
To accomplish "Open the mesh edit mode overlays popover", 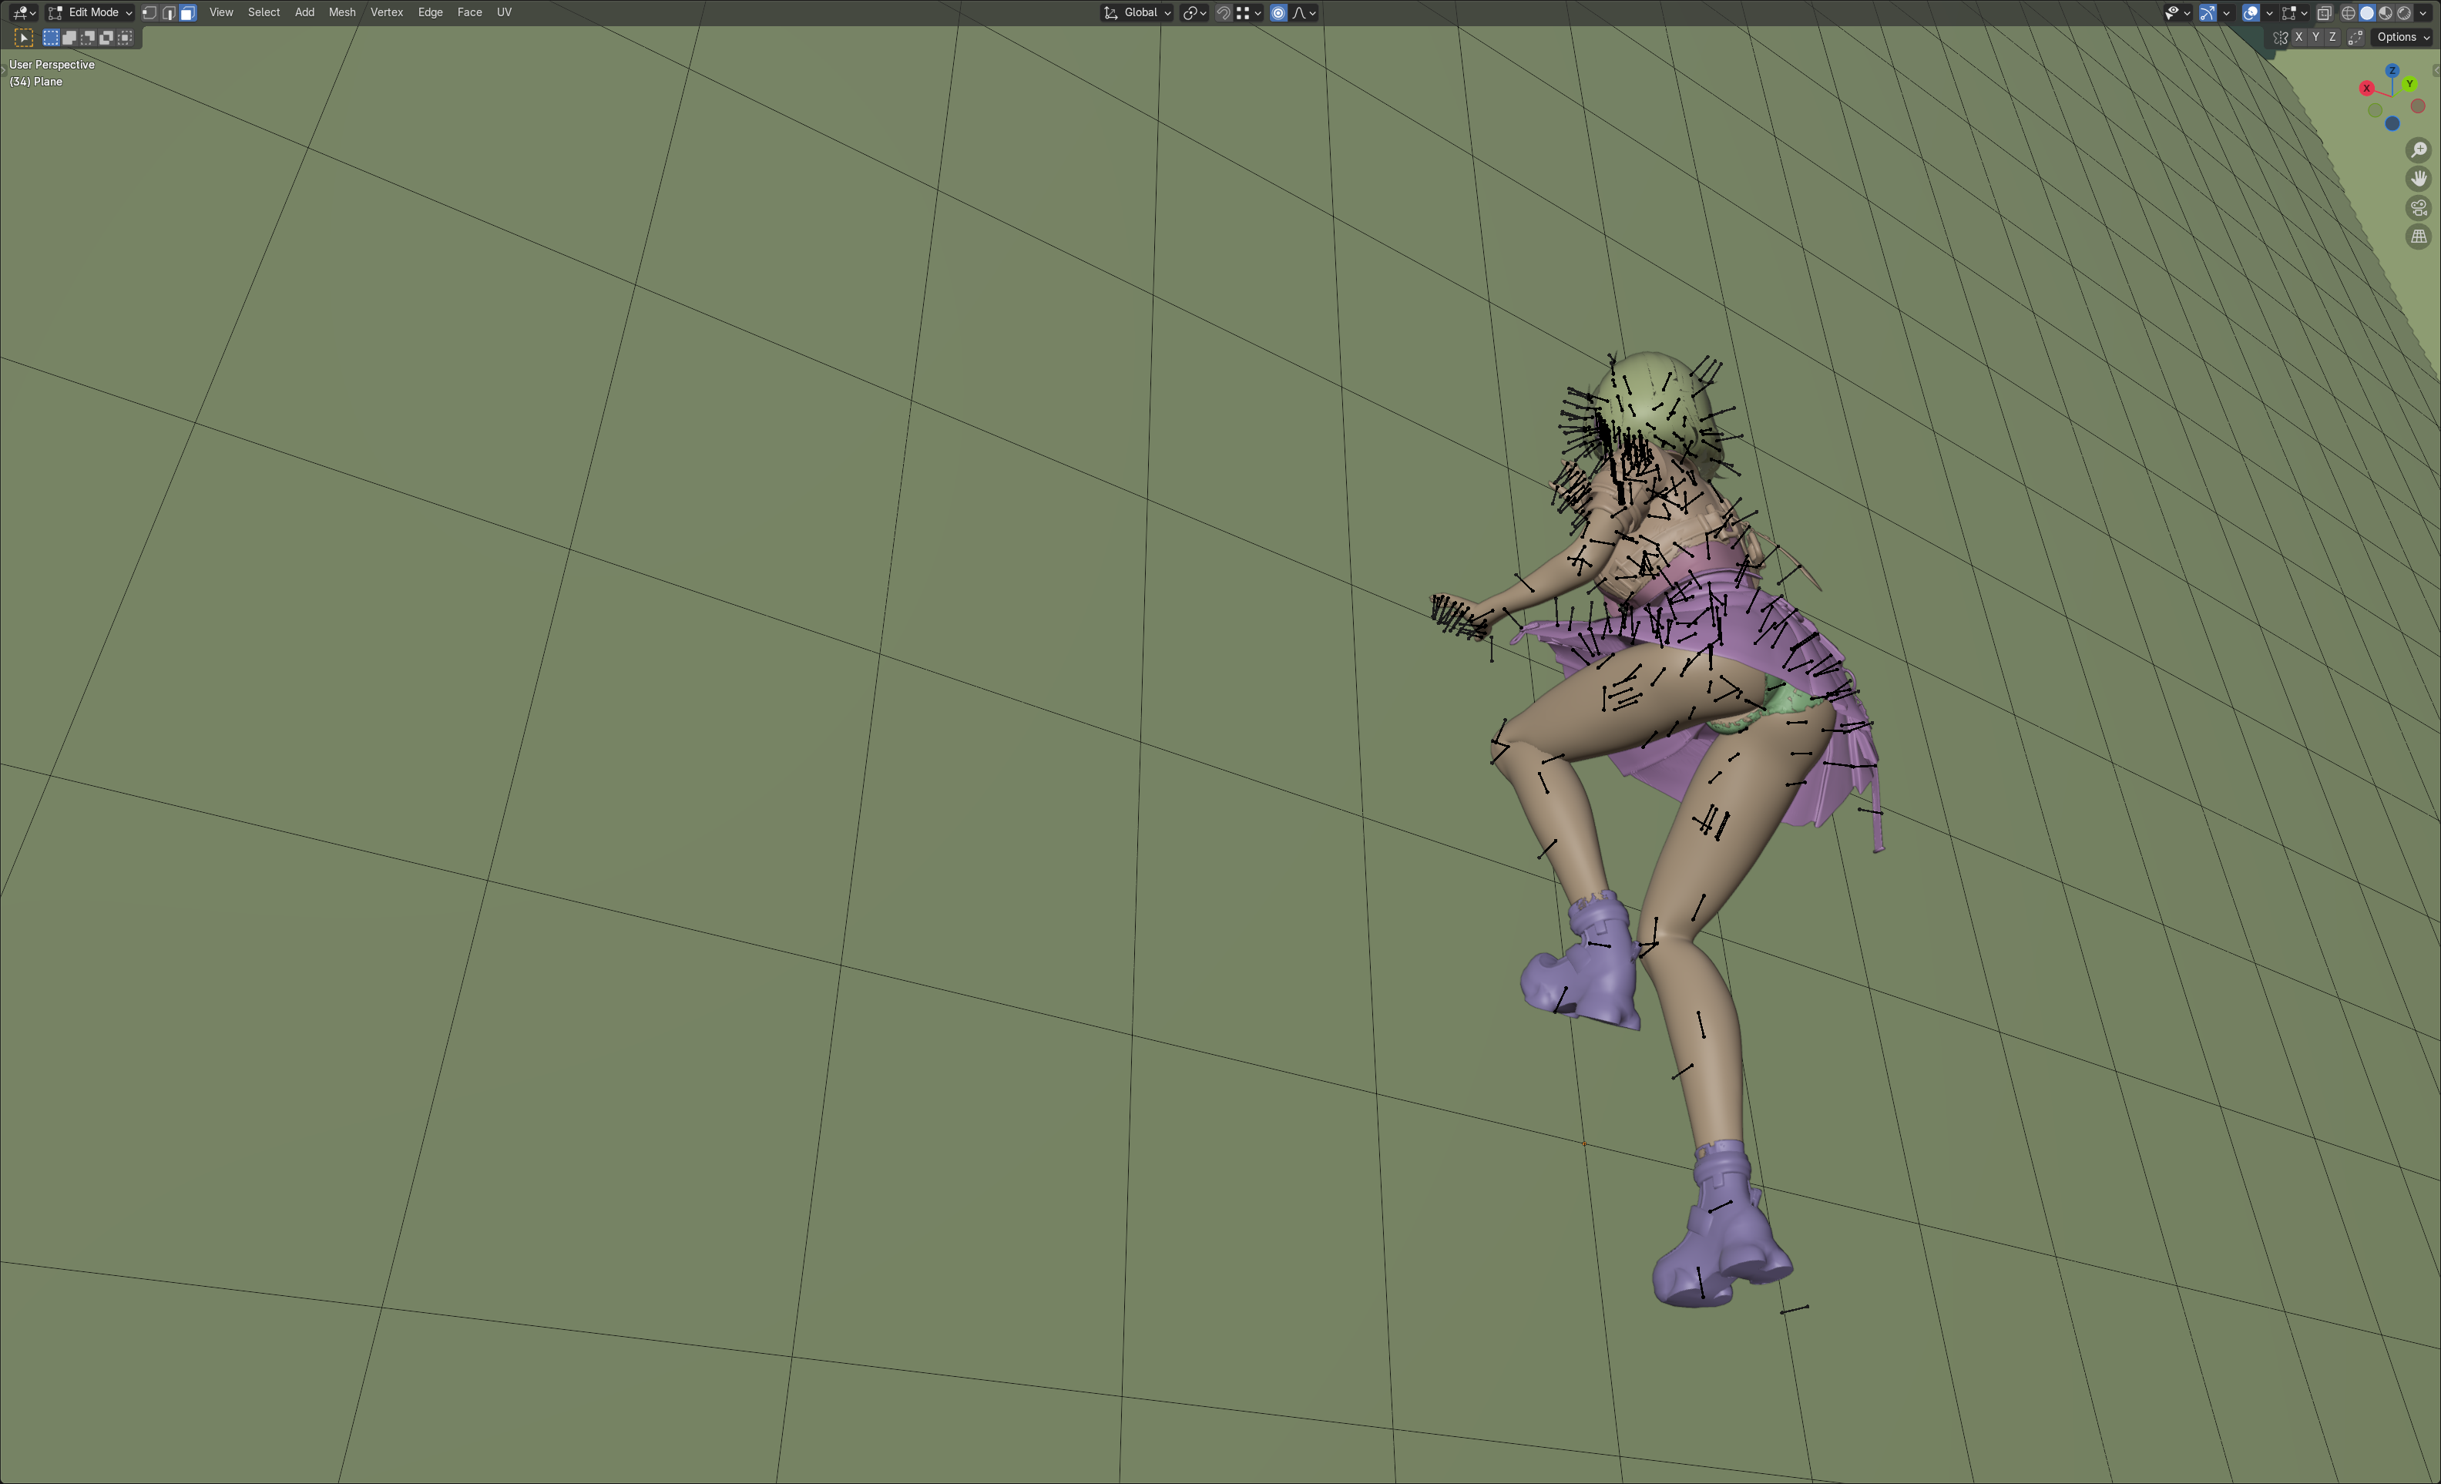I will tap(2295, 13).
